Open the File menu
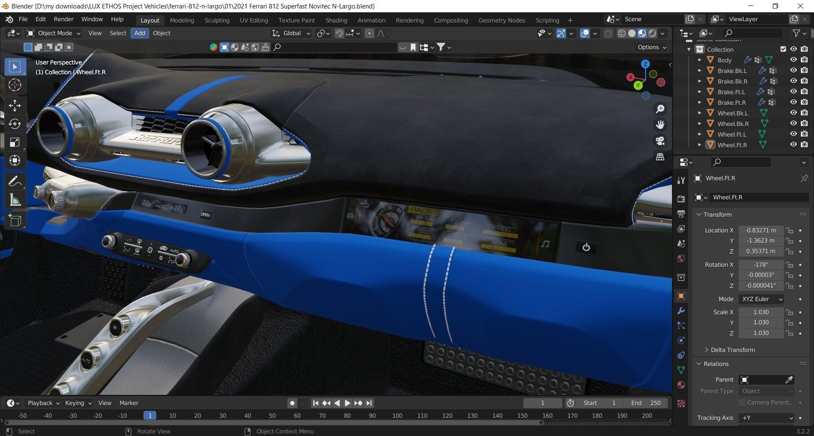 click(x=23, y=19)
